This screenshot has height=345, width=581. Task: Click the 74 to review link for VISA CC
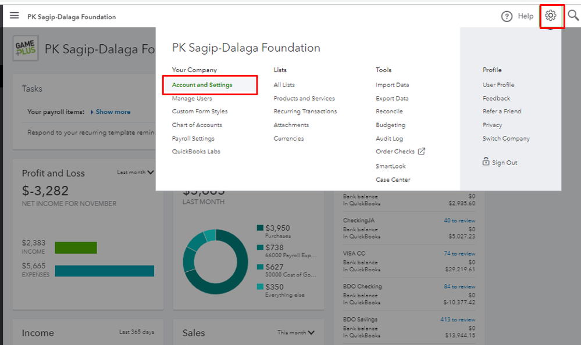[459, 254]
